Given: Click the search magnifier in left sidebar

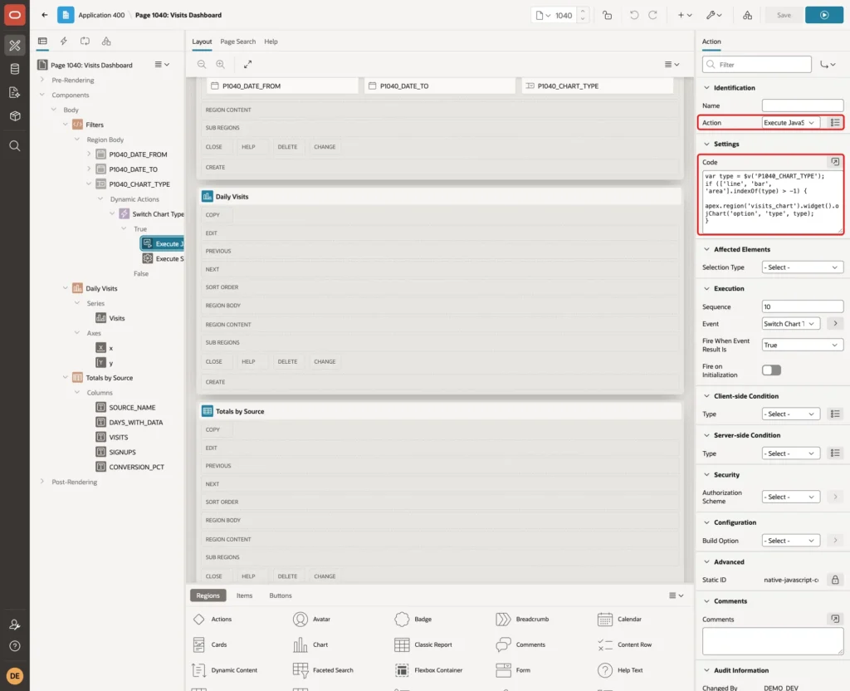Looking at the screenshot, I should [15, 146].
